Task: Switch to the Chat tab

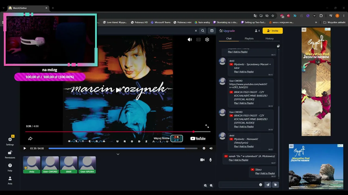Action: (229, 38)
